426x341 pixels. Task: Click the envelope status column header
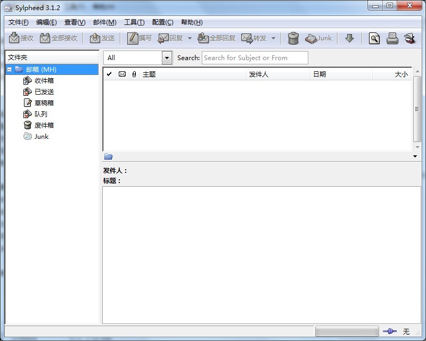122,74
